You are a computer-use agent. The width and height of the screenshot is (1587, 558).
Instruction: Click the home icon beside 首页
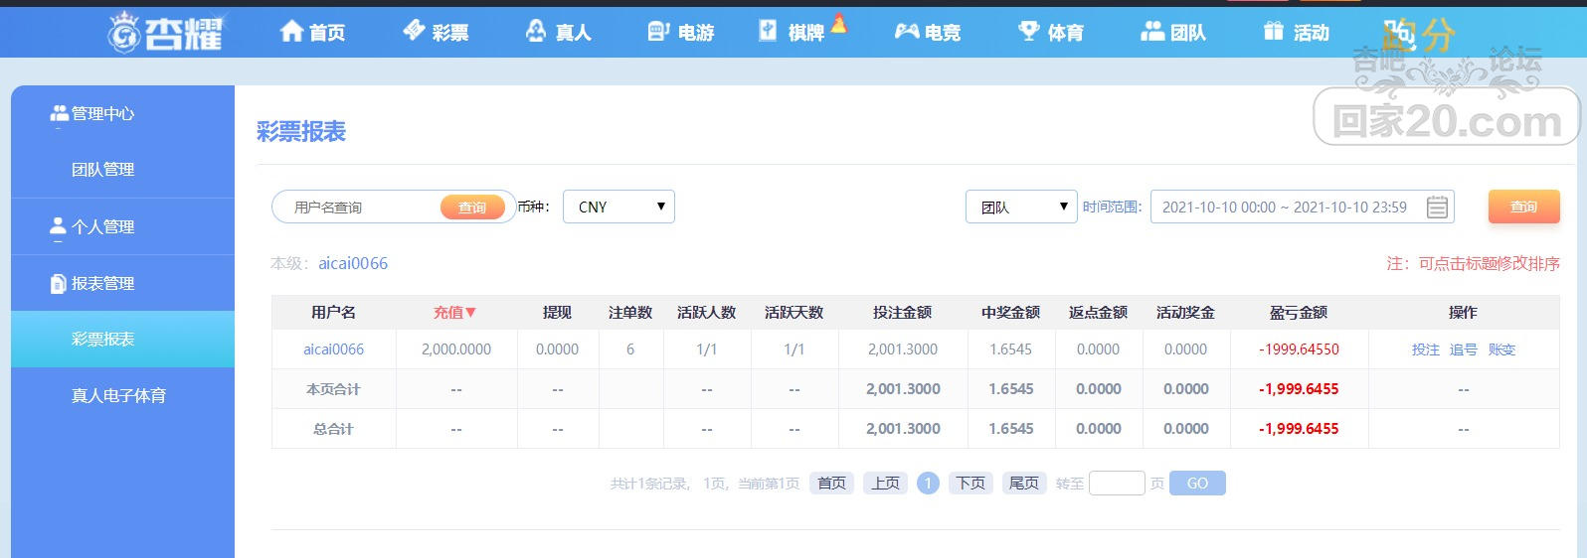pyautogui.click(x=291, y=31)
